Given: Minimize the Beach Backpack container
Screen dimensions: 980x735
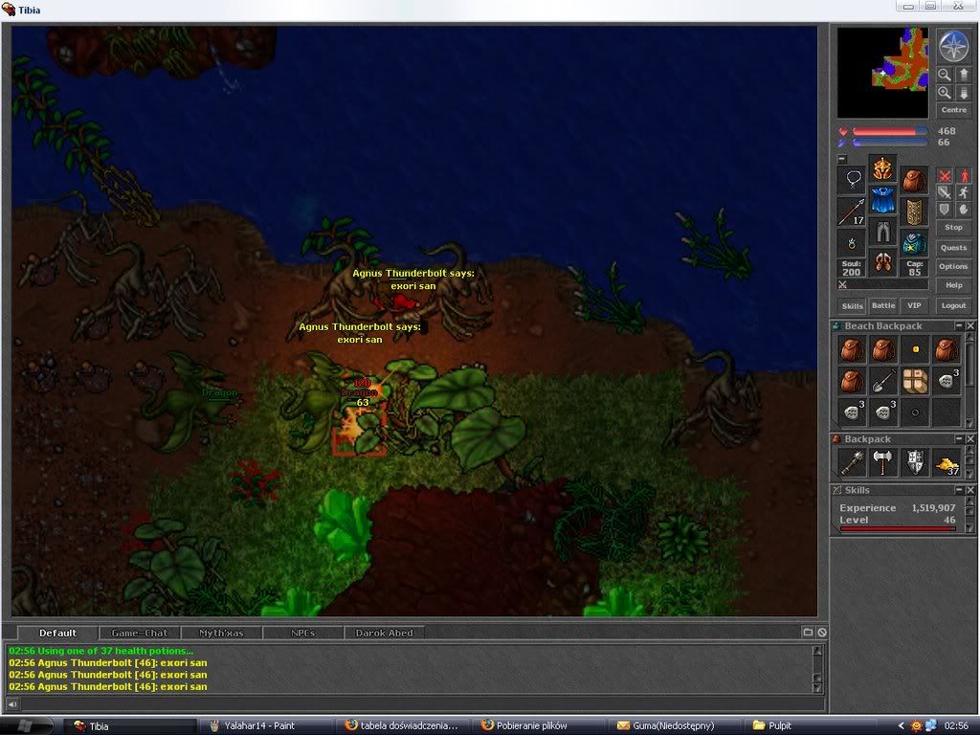Looking at the screenshot, I should [x=959, y=325].
